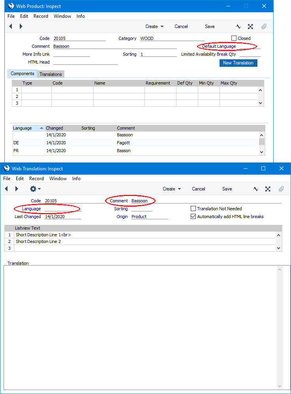
Task: Click Cancel in Web Product toolbar
Action: click(x=181, y=26)
